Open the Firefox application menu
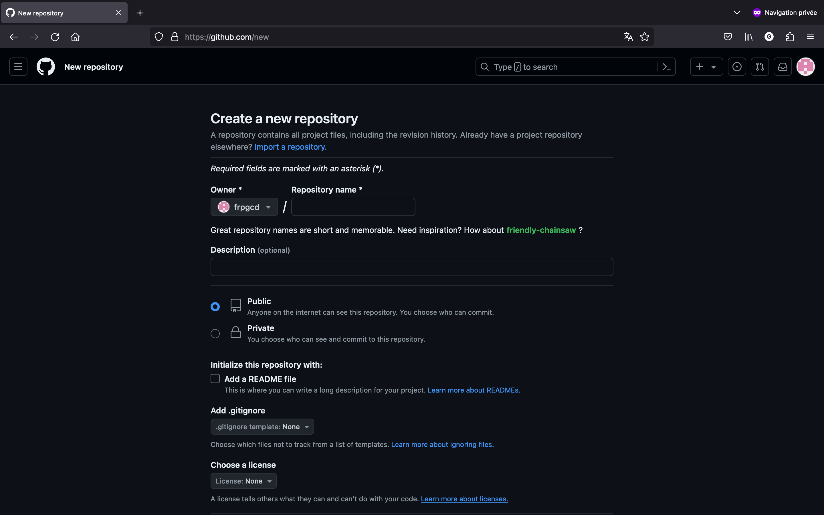This screenshot has height=515, width=824. (810, 37)
